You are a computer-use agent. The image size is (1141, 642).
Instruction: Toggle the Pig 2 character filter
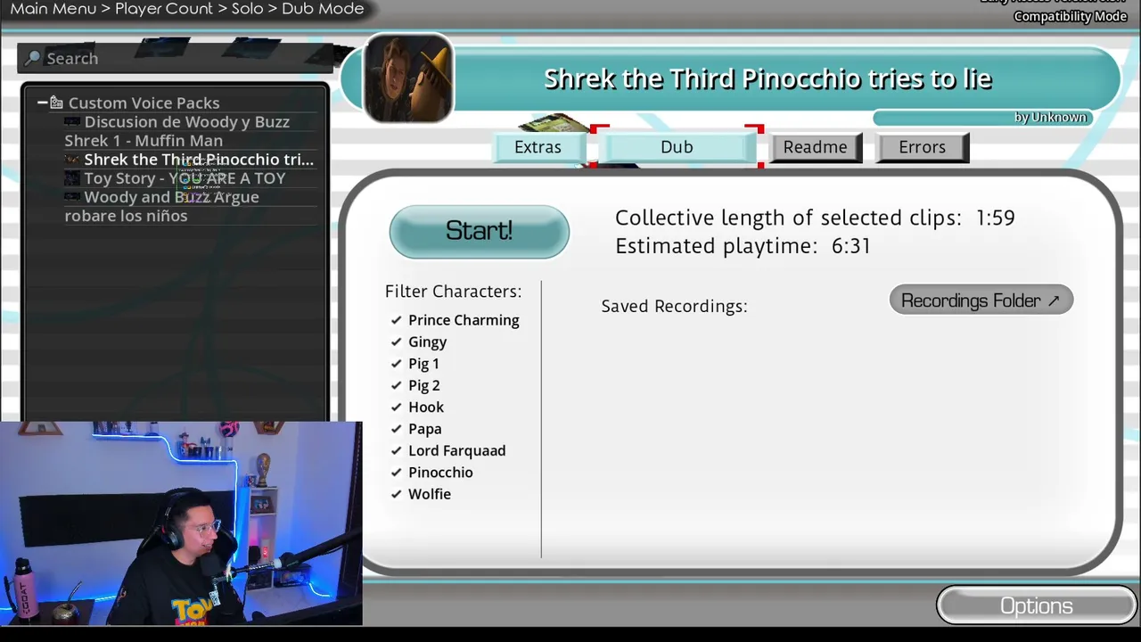click(x=397, y=385)
